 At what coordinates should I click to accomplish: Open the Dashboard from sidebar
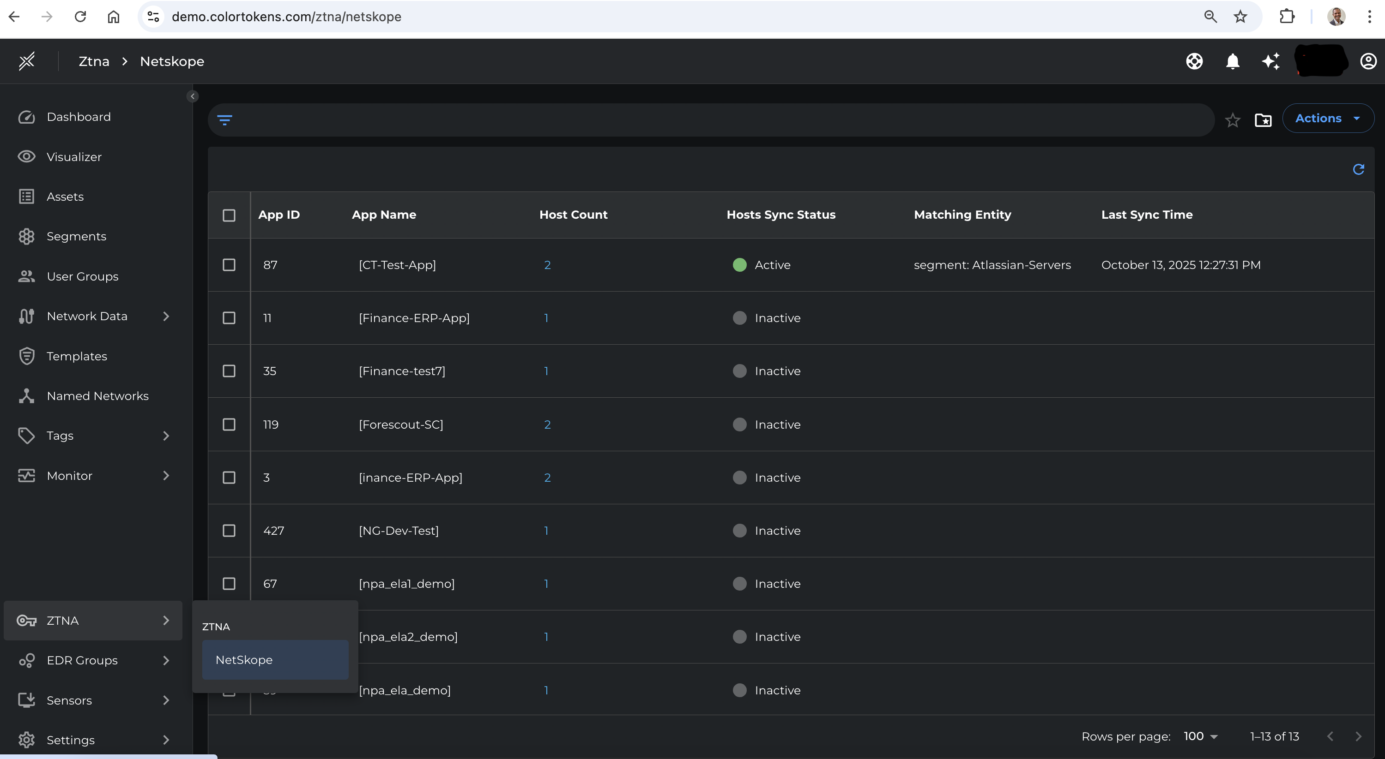click(78, 117)
